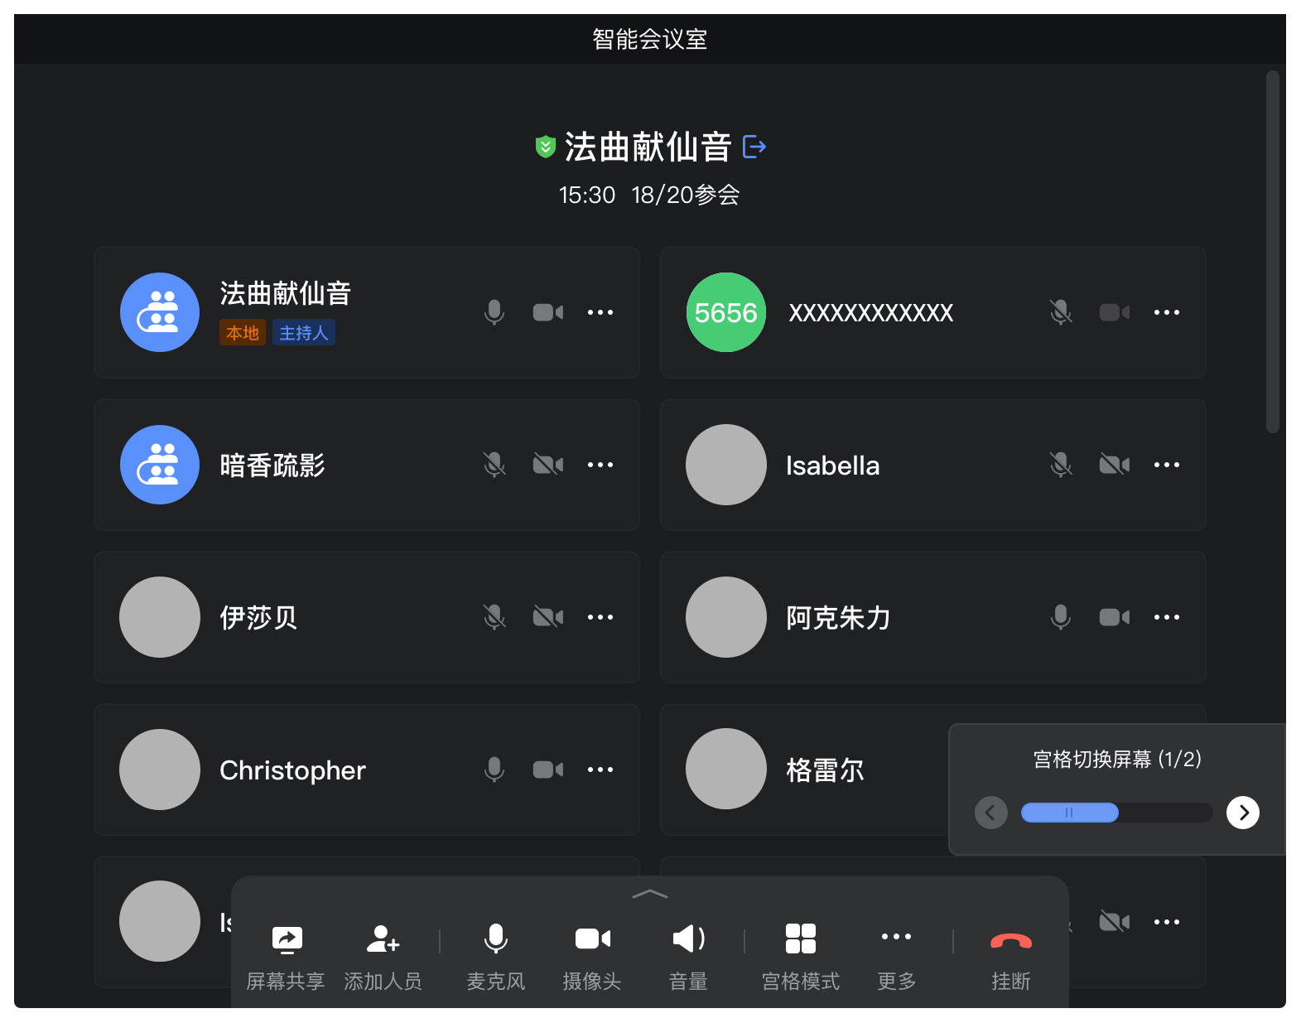Open more options for 法曲献仙音 row
The height and width of the screenshot is (1023, 1301).
coord(600,312)
